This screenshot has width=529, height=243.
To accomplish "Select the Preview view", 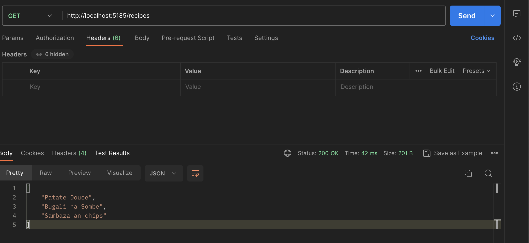I will tap(79, 173).
